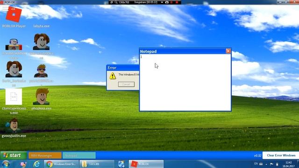
Task: Open the XP-style start button
Action: point(14,155)
